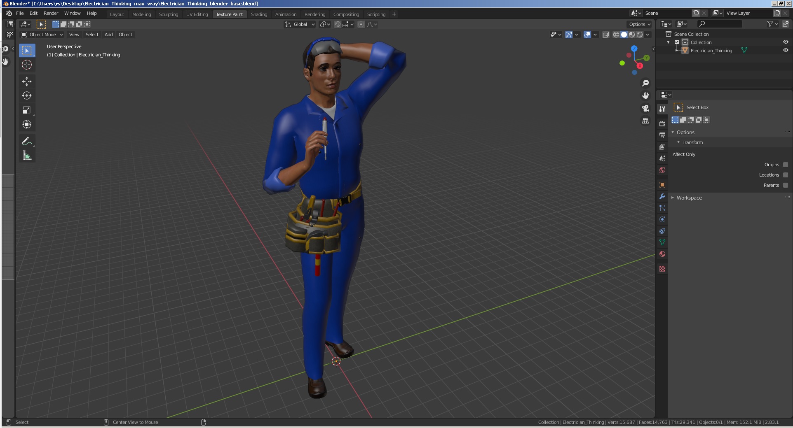The image size is (793, 428).
Task: Enable the Parents checkbox
Action: (x=786, y=185)
